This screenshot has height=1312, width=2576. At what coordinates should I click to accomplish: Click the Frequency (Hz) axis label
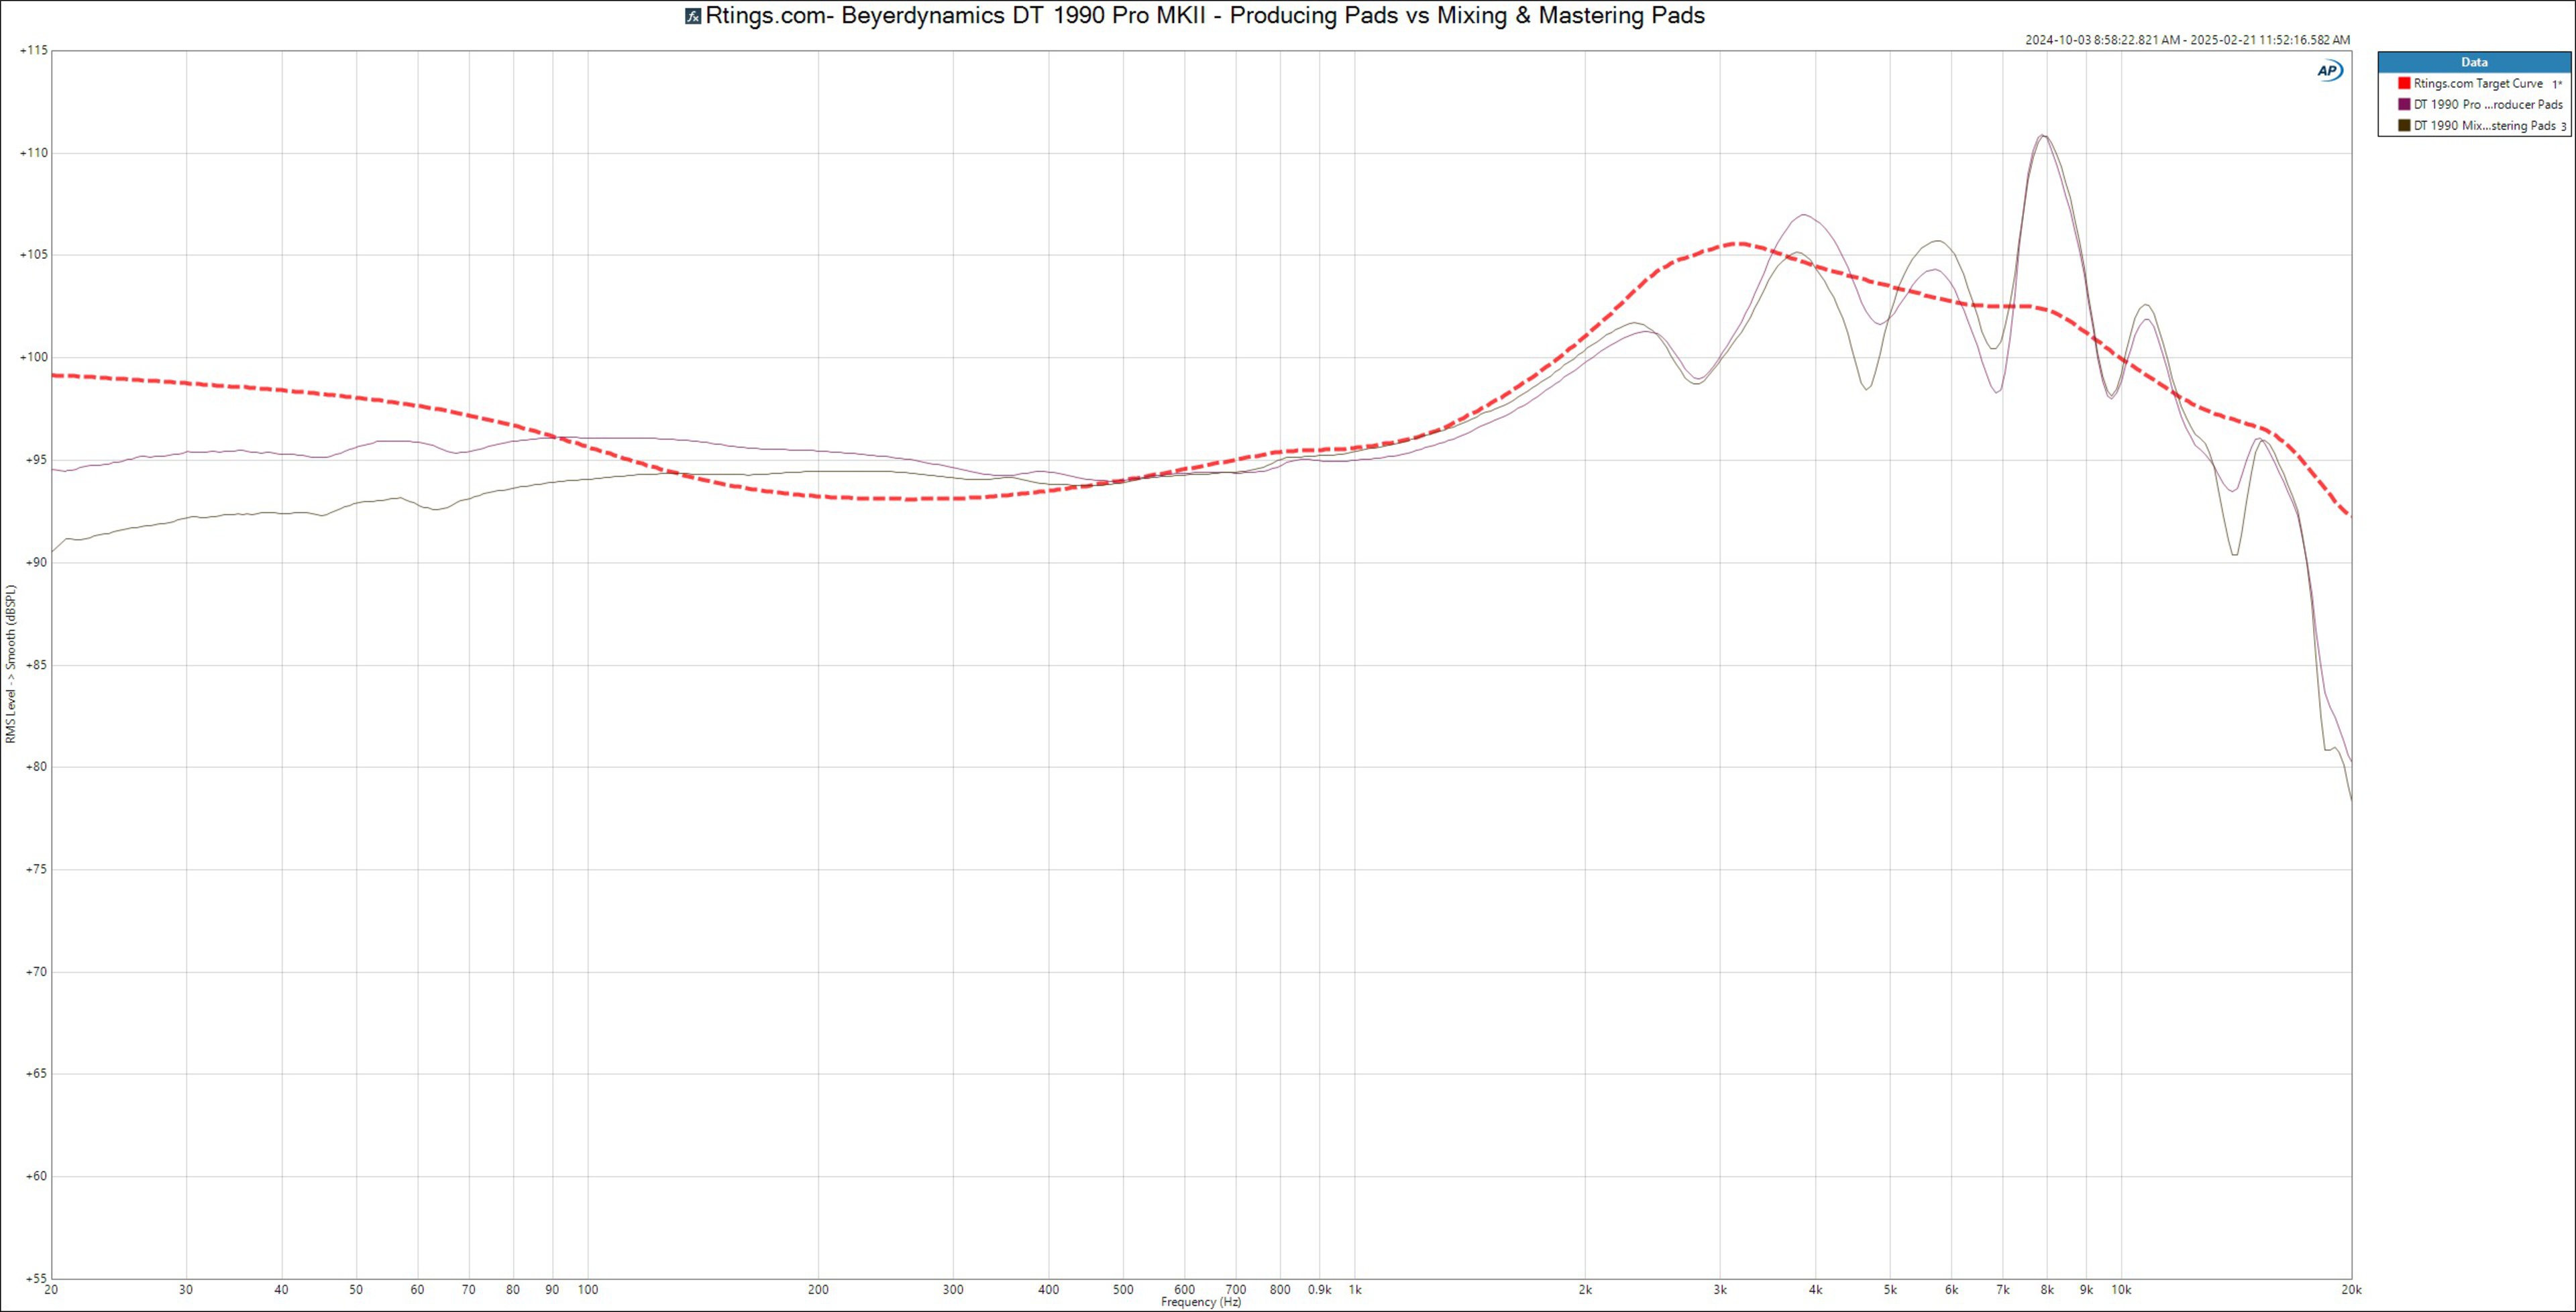point(1201,1302)
